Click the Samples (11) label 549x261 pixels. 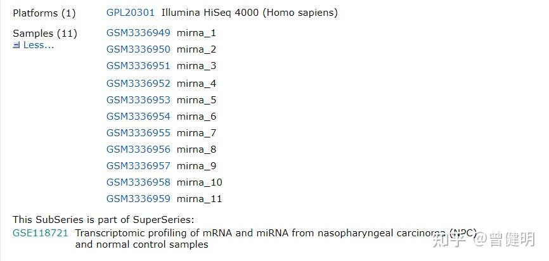coord(44,33)
